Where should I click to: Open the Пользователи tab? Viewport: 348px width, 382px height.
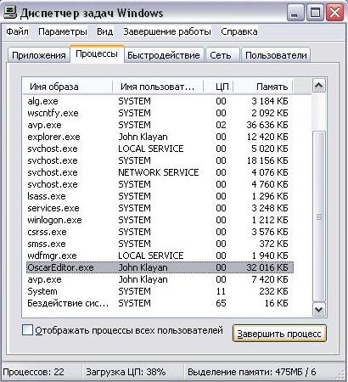pyautogui.click(x=276, y=55)
